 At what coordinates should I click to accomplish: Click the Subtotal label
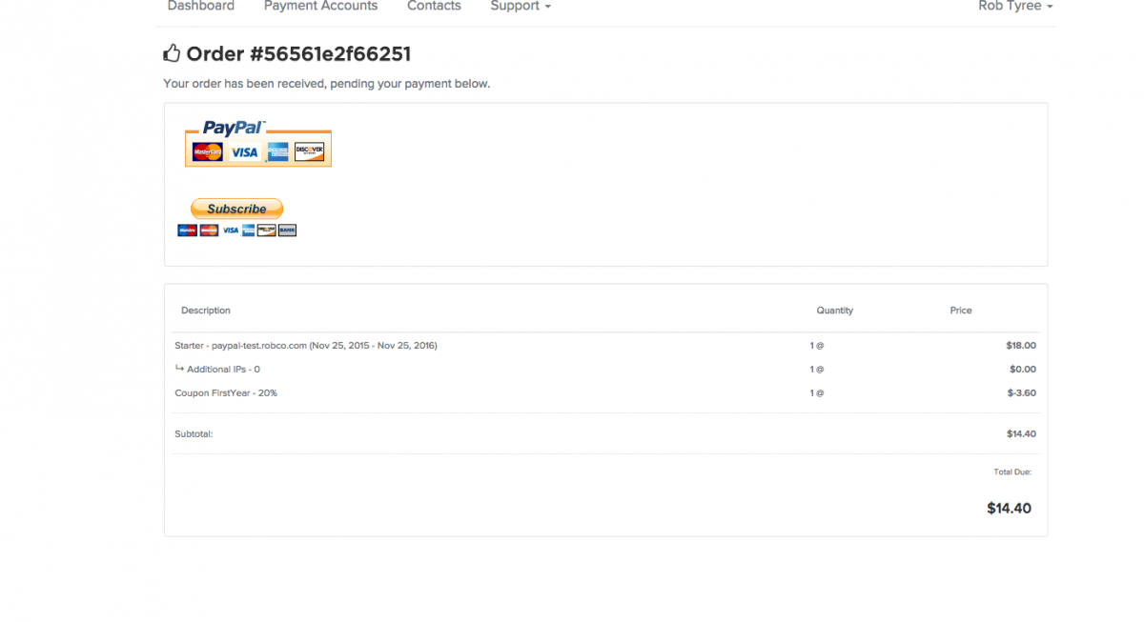(194, 433)
